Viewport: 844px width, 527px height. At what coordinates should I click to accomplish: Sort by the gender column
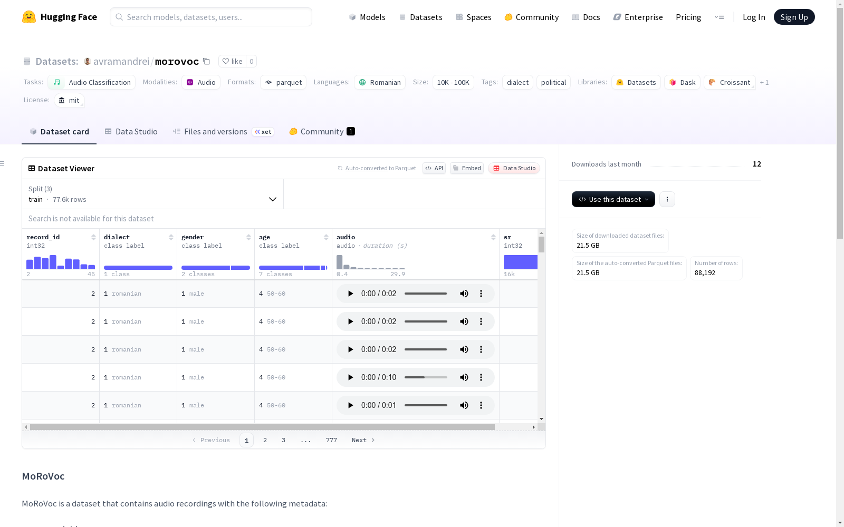click(x=248, y=237)
